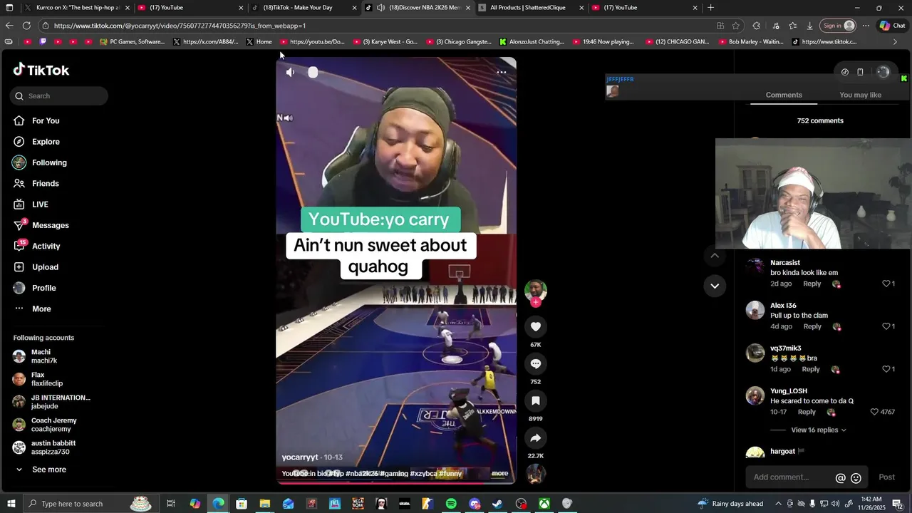912x513 pixels.
Task: Open the browser Settings and more menu
Action: 866,26
